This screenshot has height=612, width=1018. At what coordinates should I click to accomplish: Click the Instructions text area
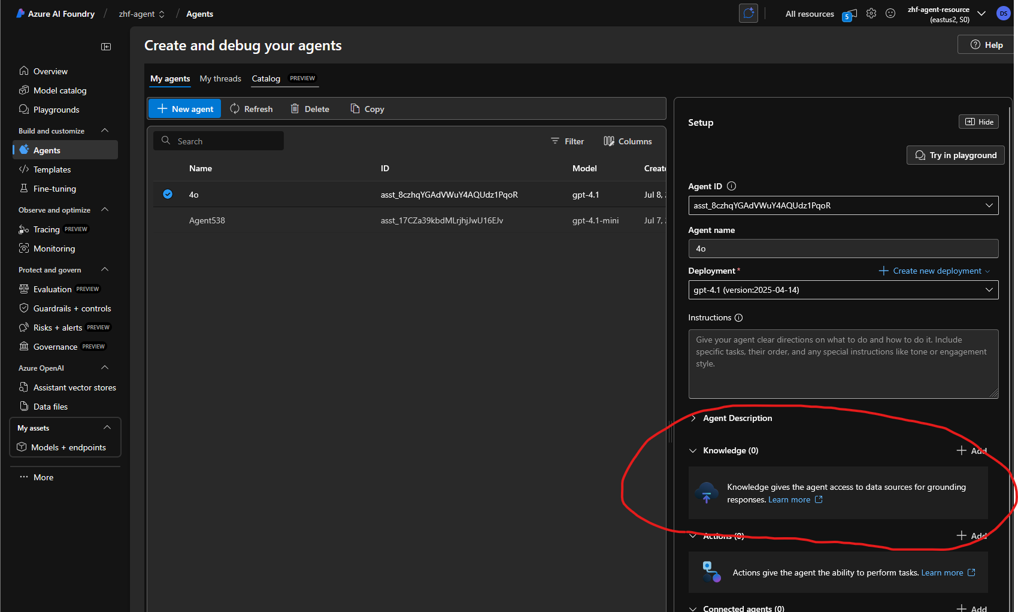coord(843,364)
